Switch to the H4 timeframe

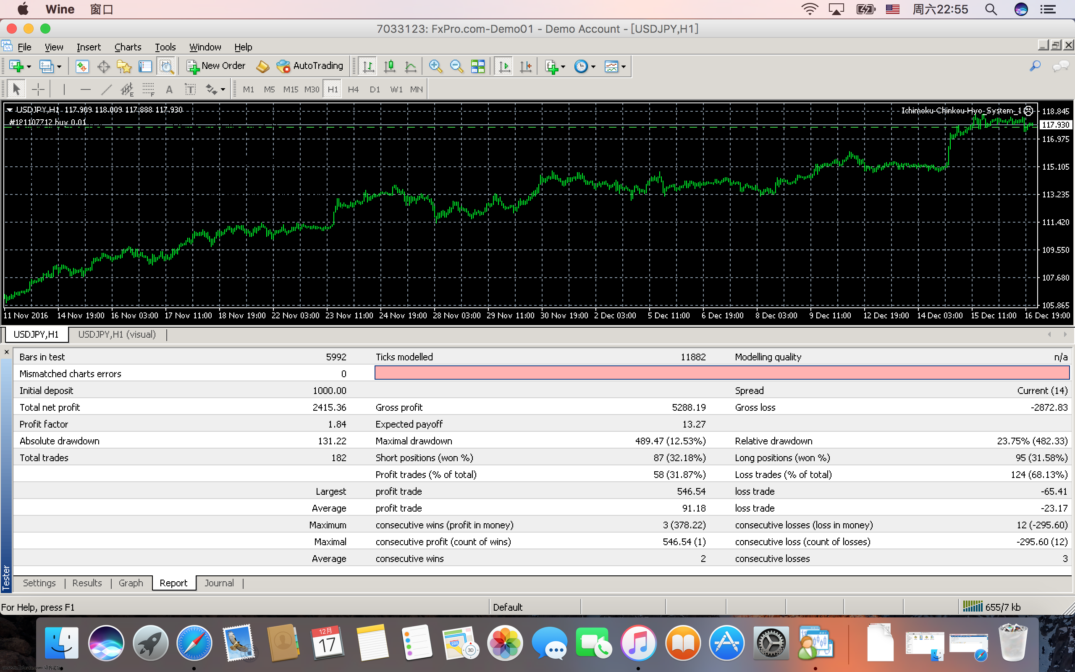353,89
